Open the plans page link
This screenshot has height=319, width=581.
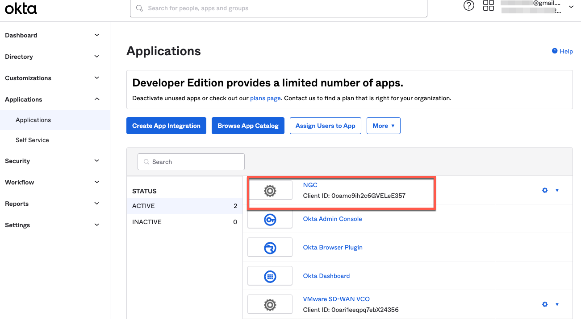click(265, 98)
